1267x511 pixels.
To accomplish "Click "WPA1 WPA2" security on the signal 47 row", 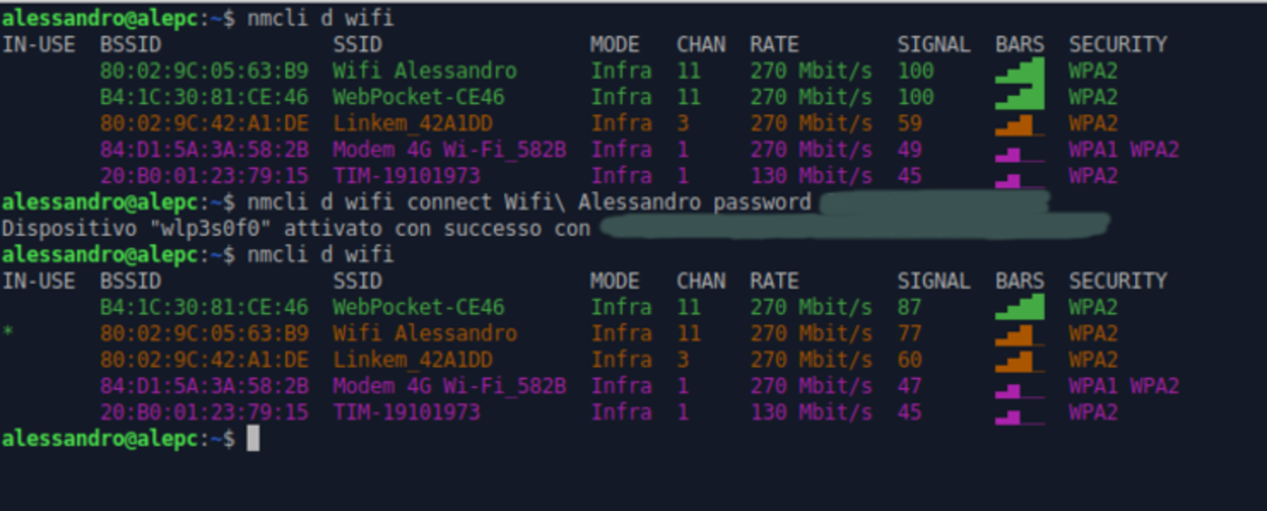I will coord(1123,386).
